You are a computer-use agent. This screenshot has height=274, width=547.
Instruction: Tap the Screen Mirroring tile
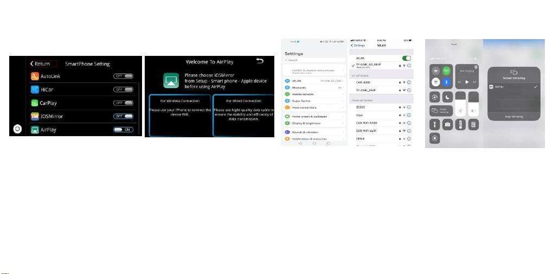[441, 111]
